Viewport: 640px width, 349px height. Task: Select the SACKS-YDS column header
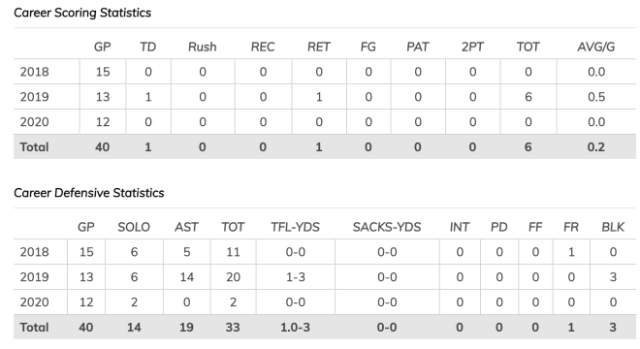point(387,227)
